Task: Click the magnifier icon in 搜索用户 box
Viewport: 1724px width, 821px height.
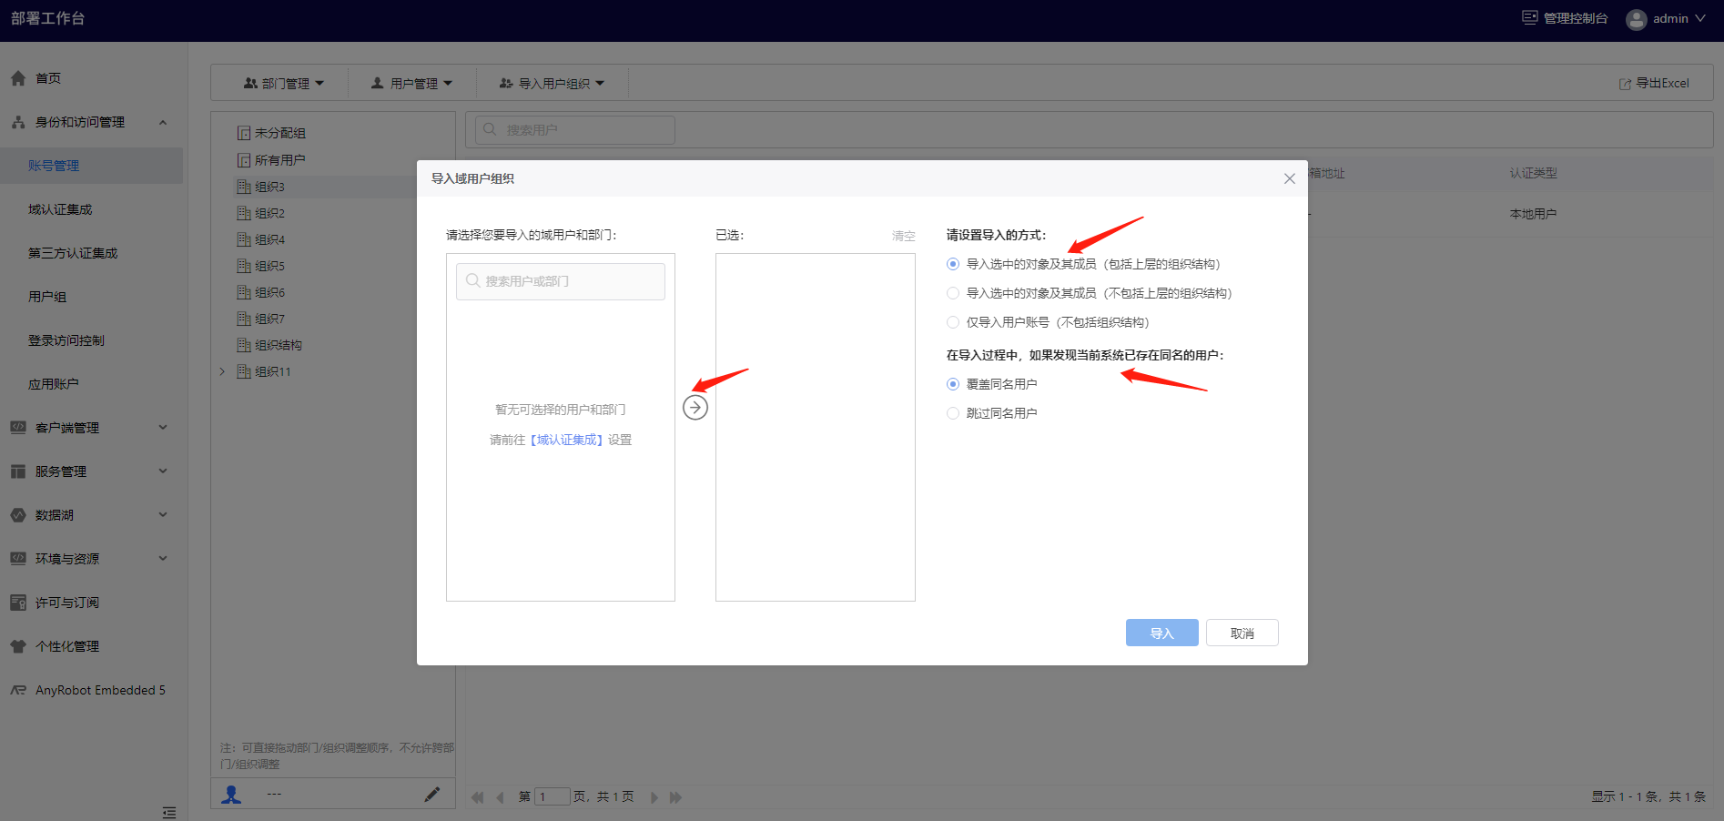Action: click(490, 129)
